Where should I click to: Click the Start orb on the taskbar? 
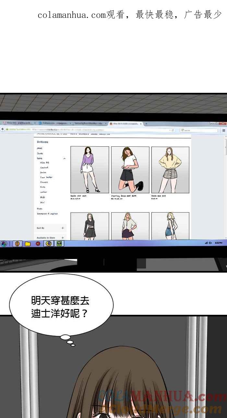pos(4,244)
